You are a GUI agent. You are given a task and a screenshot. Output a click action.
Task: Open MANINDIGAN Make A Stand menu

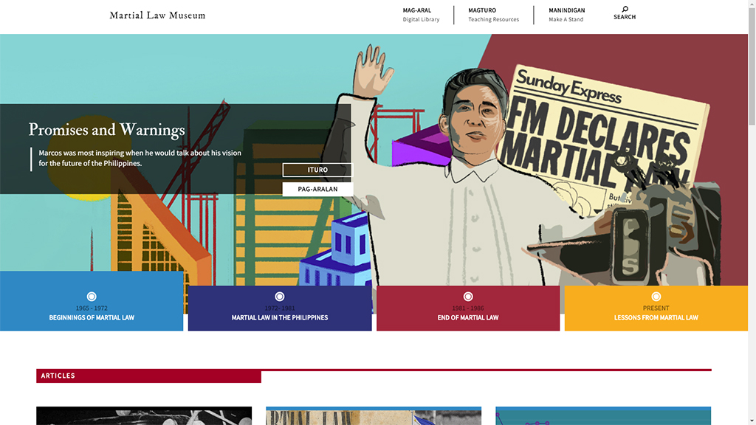pos(566,15)
